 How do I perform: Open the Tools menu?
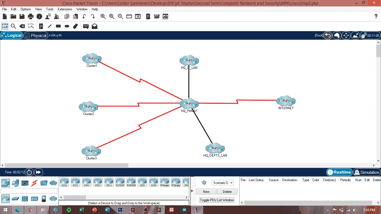(50, 9)
